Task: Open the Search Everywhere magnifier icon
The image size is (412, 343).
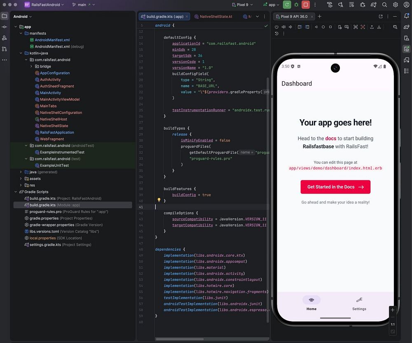Action: pos(384,5)
